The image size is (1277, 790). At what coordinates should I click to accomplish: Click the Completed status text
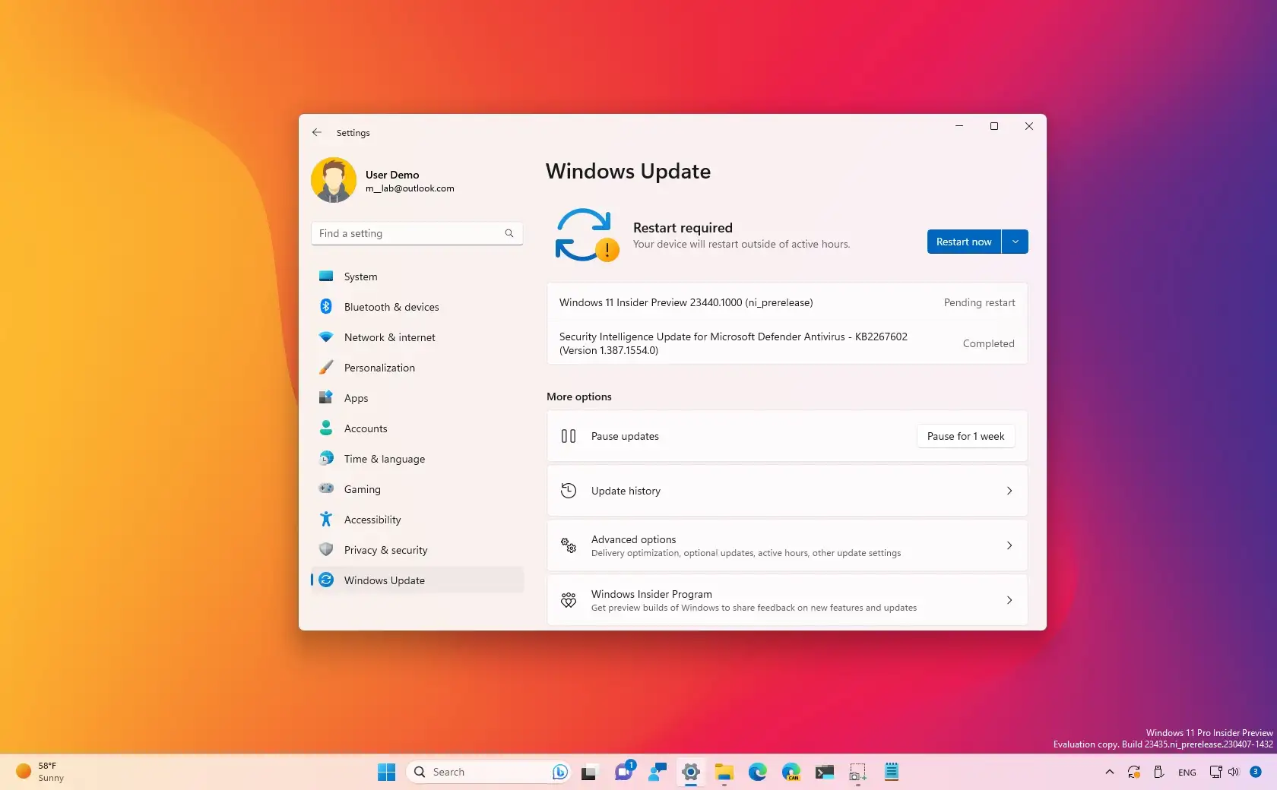click(988, 343)
